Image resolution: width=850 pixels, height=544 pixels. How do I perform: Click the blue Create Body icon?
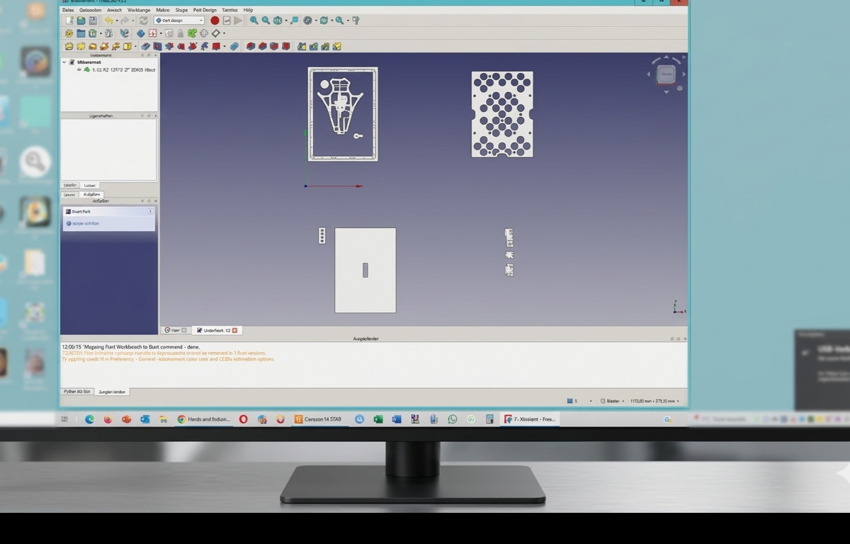pos(140,33)
